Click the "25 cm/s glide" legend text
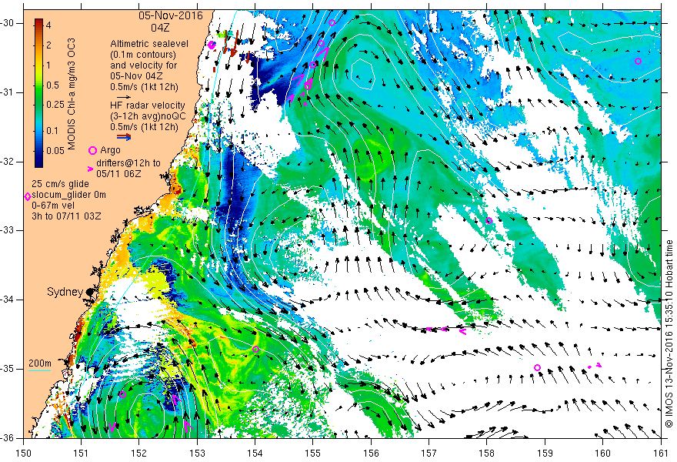The width and height of the screenshot is (677, 462). click(x=61, y=184)
